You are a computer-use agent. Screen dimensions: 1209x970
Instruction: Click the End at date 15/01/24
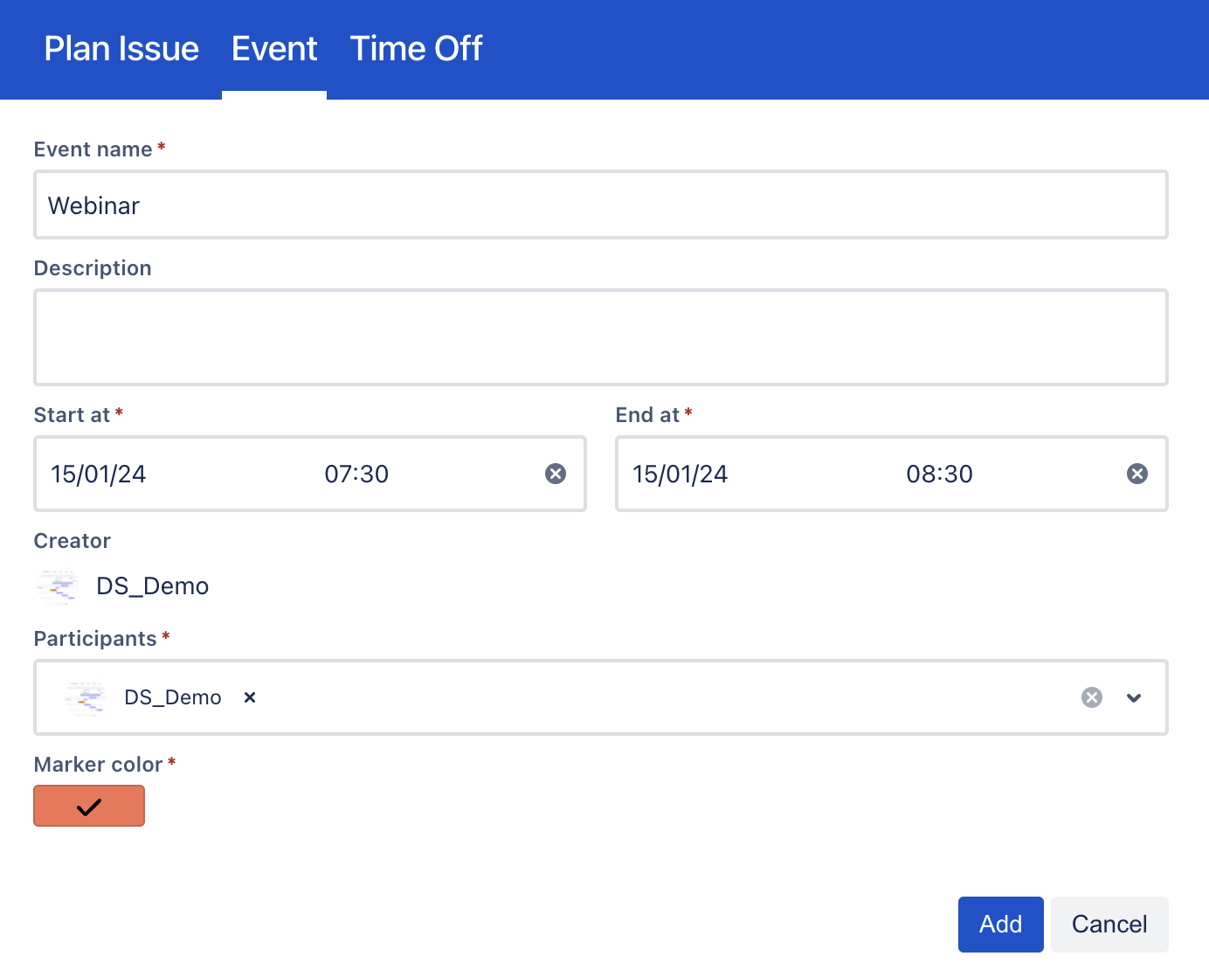(x=680, y=475)
